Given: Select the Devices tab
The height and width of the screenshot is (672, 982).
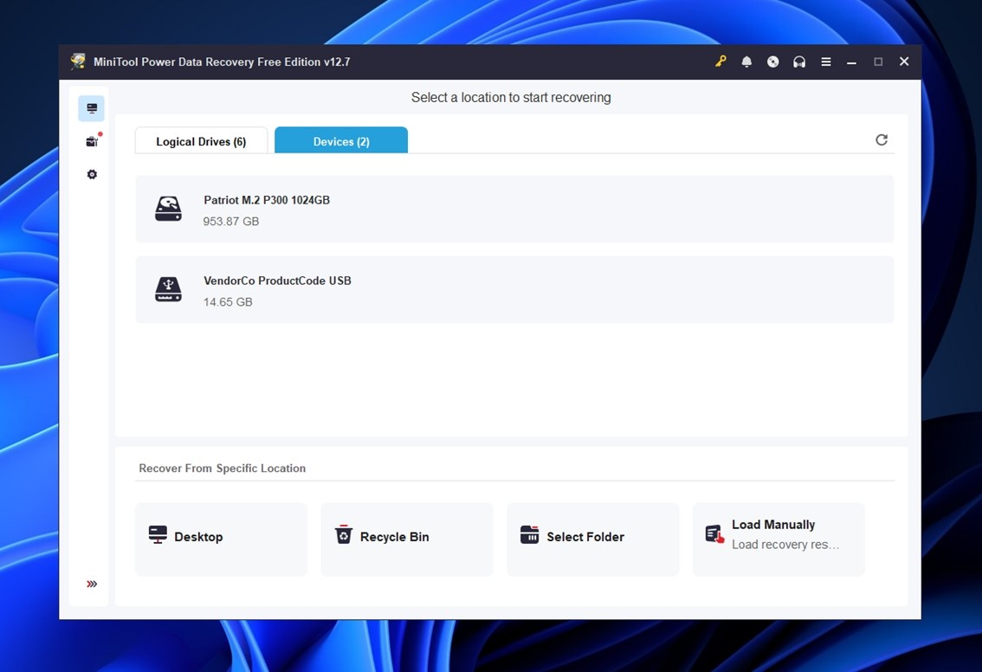Looking at the screenshot, I should (x=341, y=141).
